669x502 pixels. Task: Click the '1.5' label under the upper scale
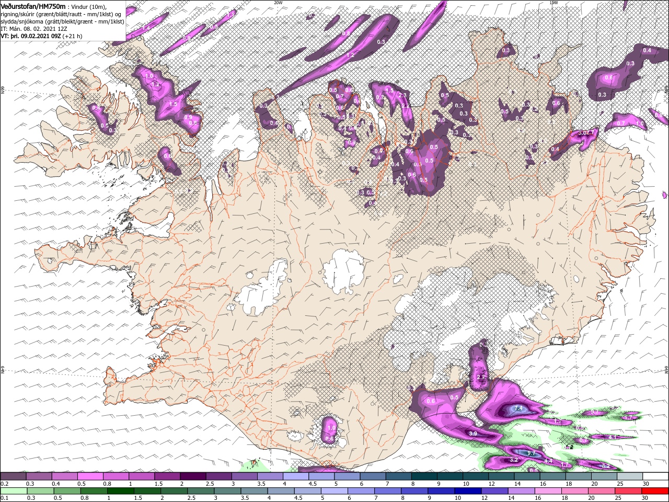pyautogui.click(x=158, y=484)
